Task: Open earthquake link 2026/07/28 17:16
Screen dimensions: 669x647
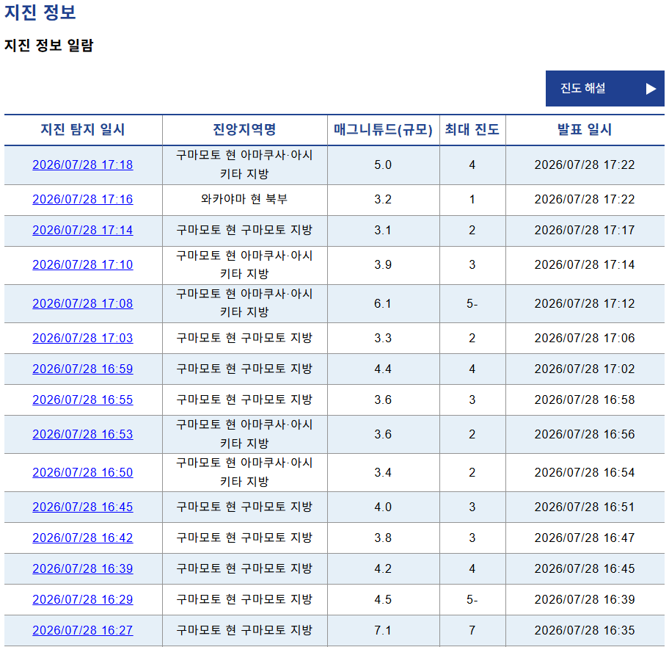Action: pyautogui.click(x=83, y=200)
